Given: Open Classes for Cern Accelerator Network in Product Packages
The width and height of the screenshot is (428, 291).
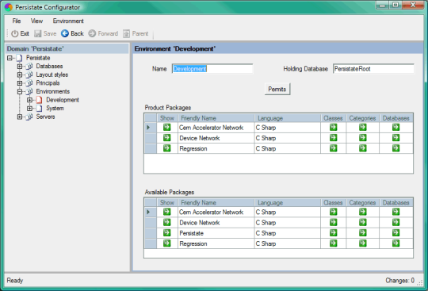Looking at the screenshot, I should [x=333, y=128].
